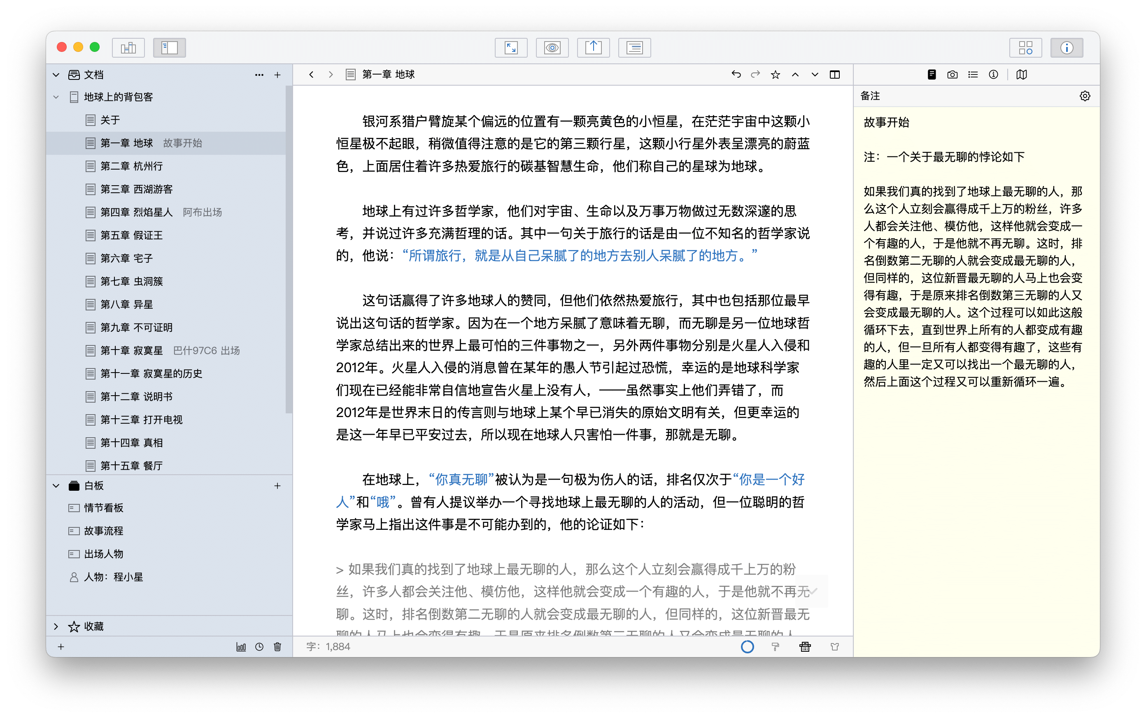The height and width of the screenshot is (718, 1146).
Task: Navigate forward with right chevron
Action: (331, 75)
